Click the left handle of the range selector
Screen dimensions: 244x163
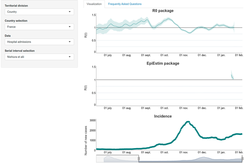click(139, 158)
